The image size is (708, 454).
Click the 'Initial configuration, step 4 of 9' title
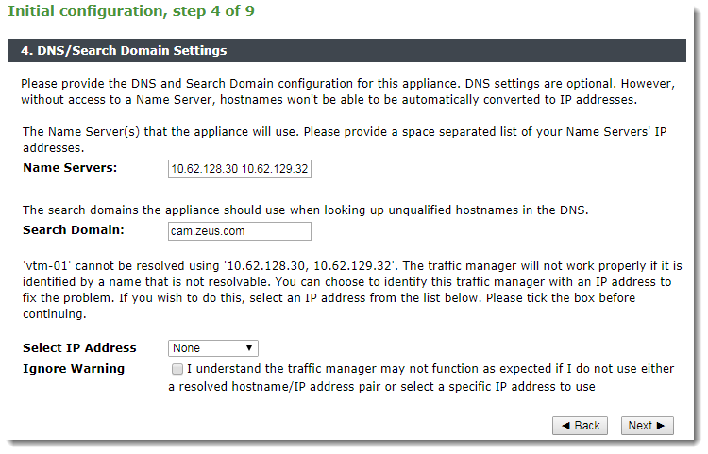pyautogui.click(x=131, y=10)
